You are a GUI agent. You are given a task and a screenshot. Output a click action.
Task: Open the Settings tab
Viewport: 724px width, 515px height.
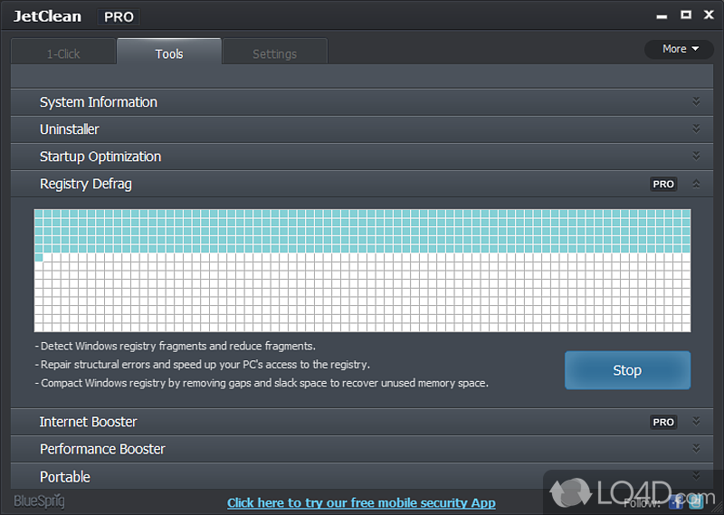pyautogui.click(x=275, y=53)
